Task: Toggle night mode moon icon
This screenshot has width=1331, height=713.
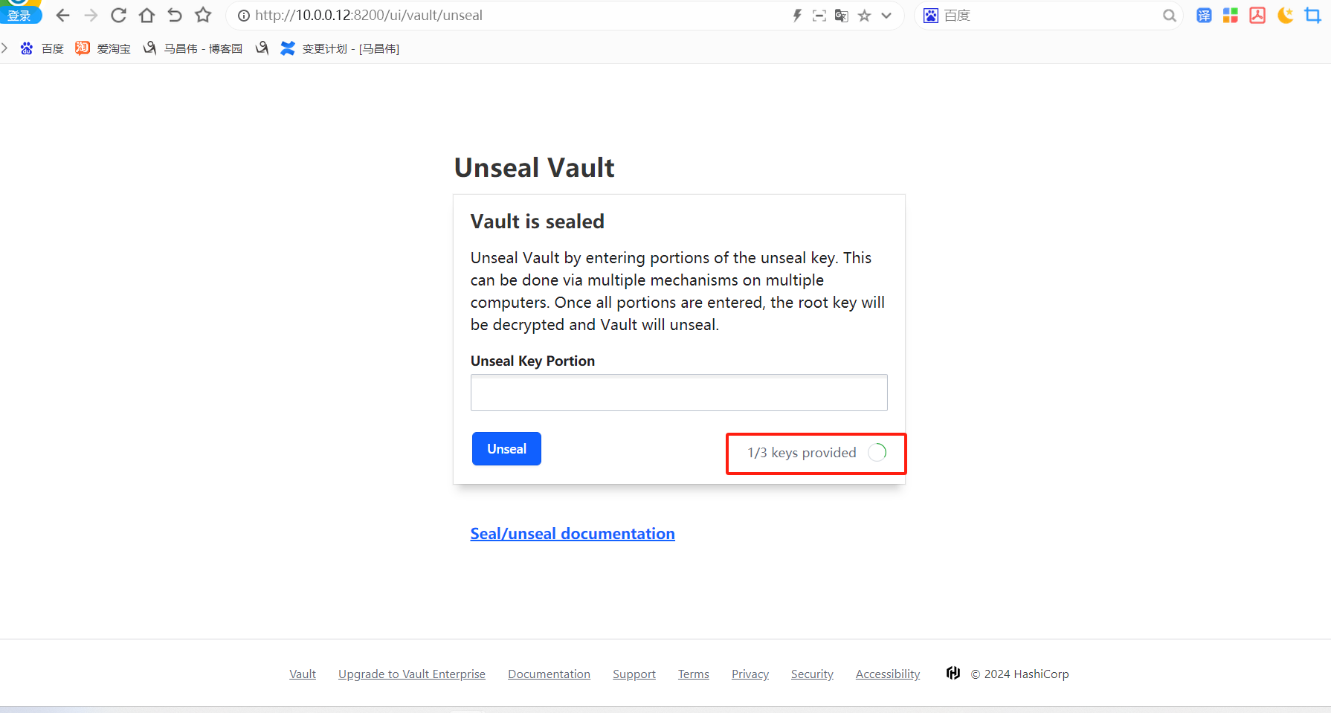Action: point(1285,16)
